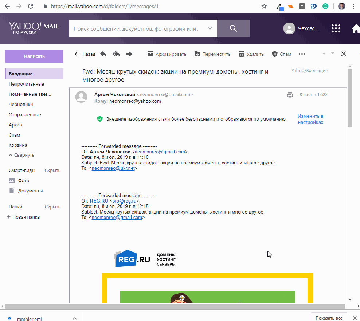Delete the message with Удалить
Image resolution: width=360 pixels, height=321 pixels.
tap(251, 54)
